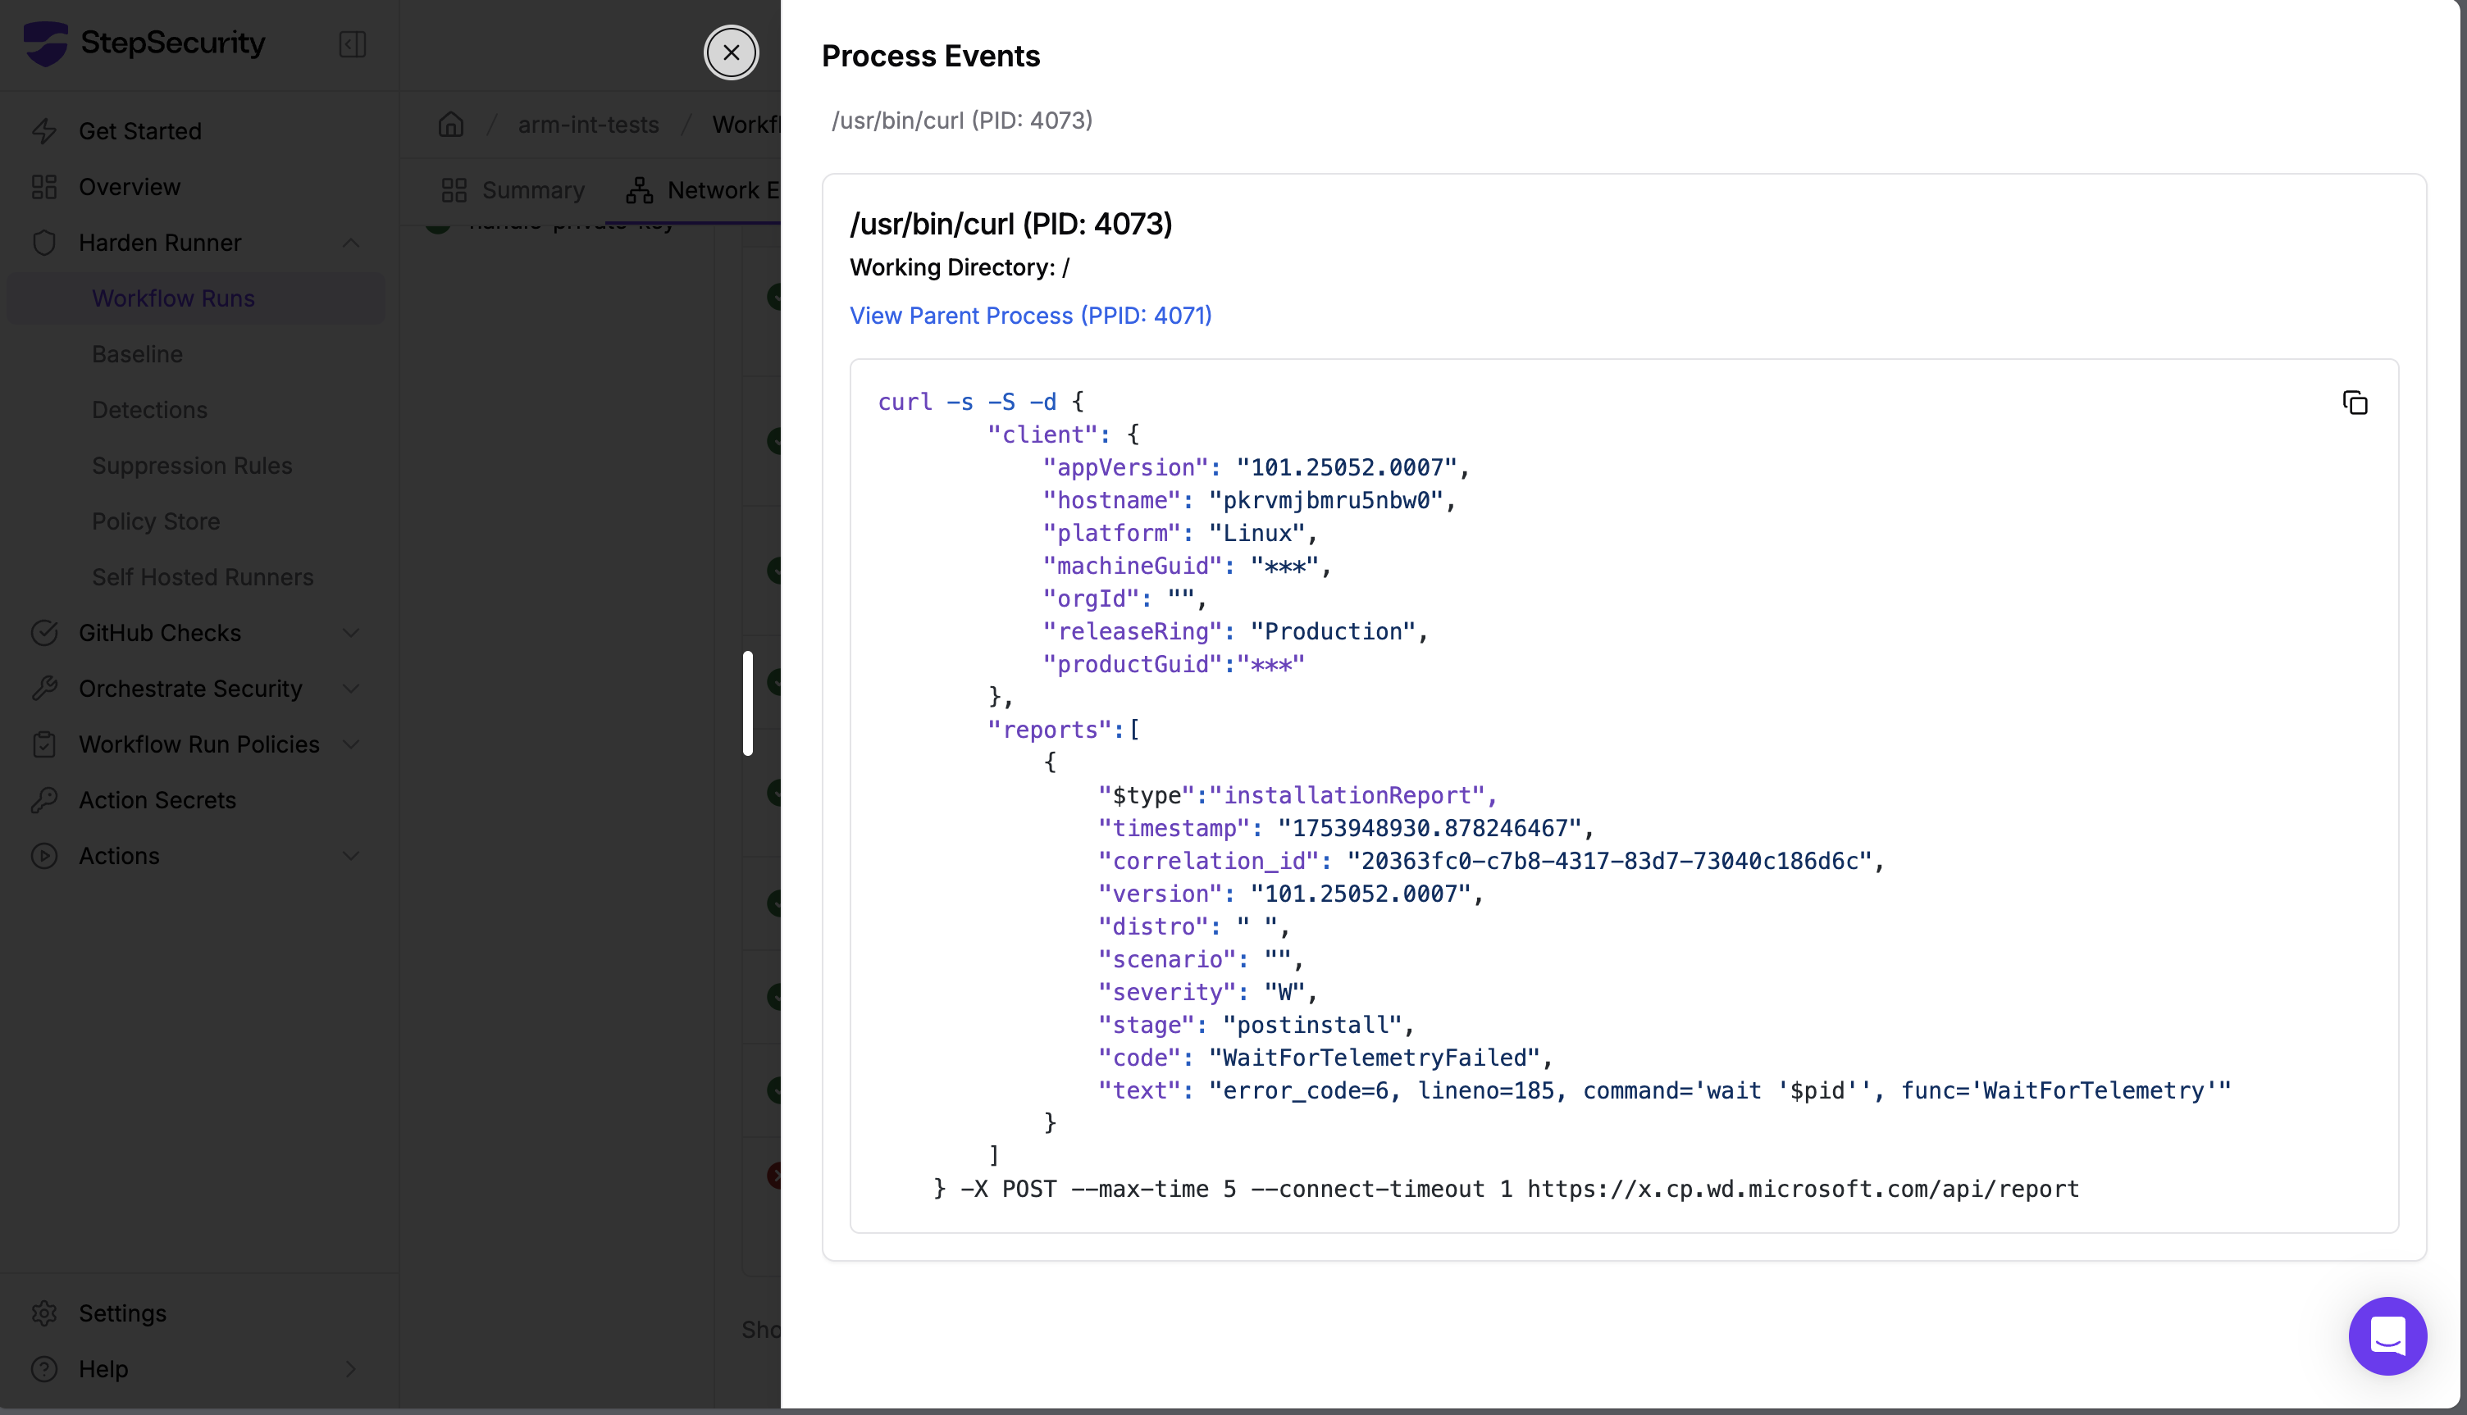Click arm-int-tests breadcrumb link
2467x1415 pixels.
[588, 125]
